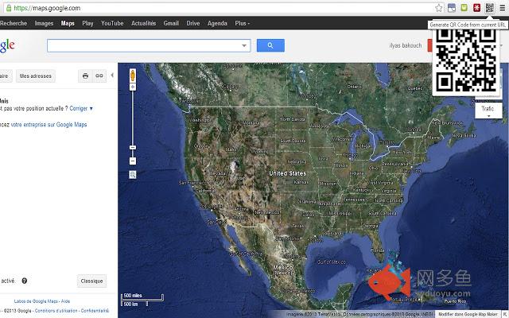
Task: Open Labos de Google Maps link
Action: point(36,301)
